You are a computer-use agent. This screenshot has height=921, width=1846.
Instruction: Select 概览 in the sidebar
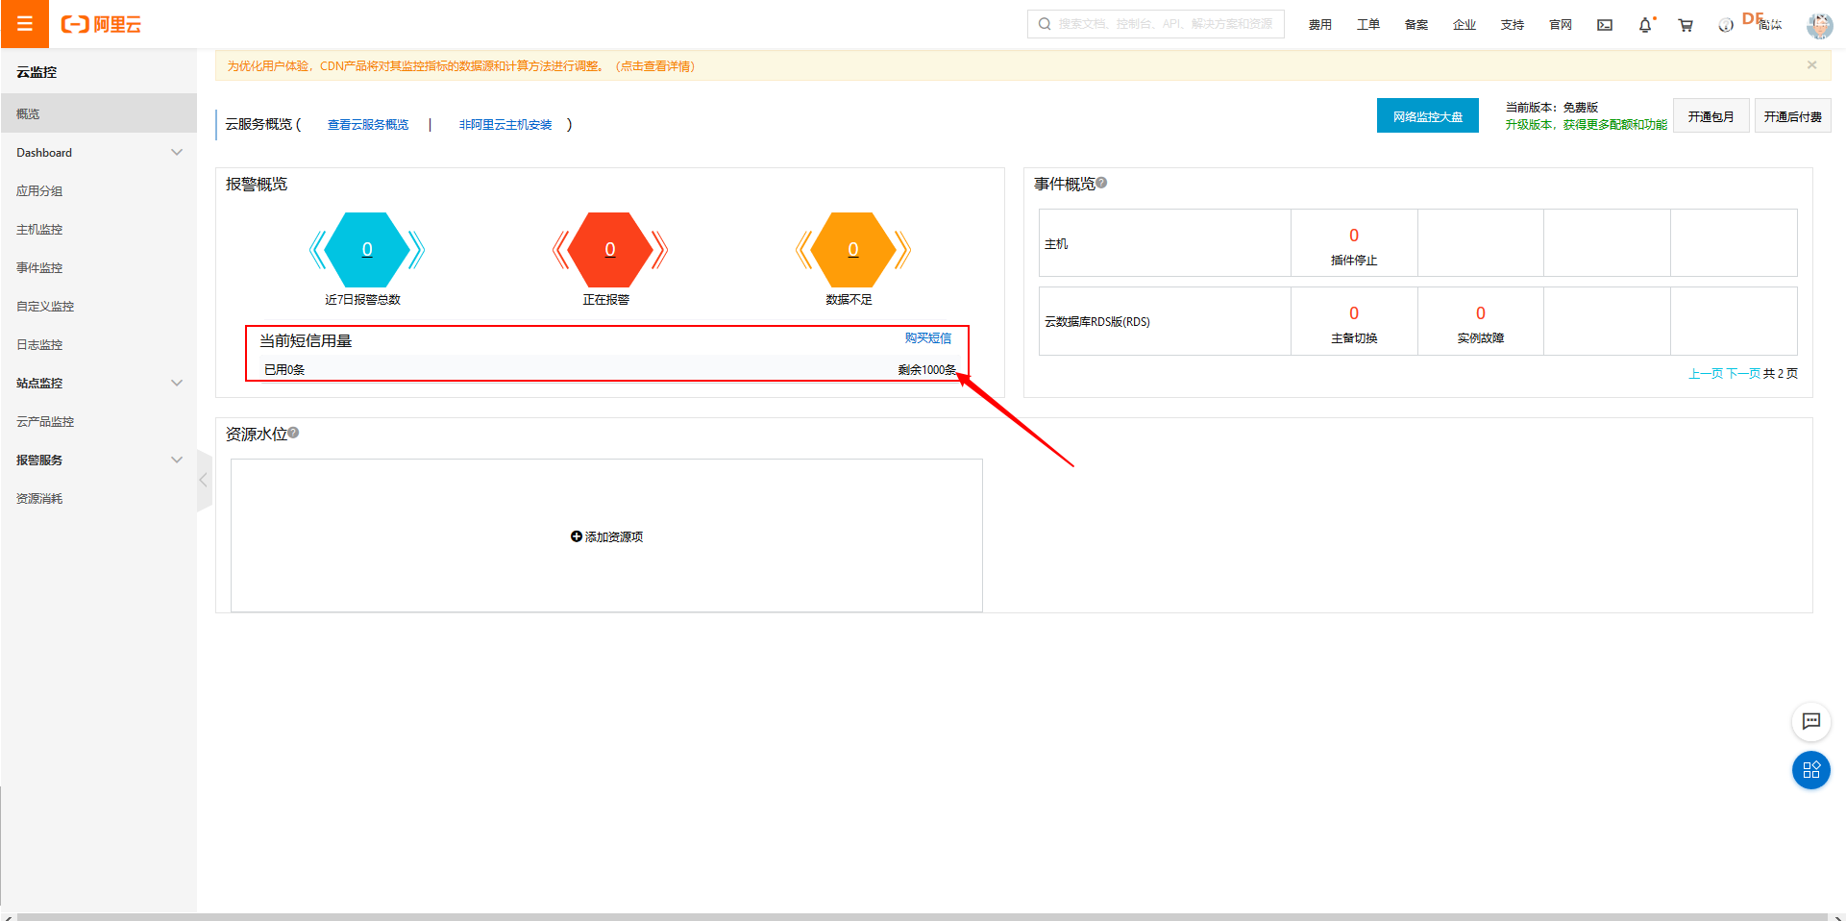99,113
